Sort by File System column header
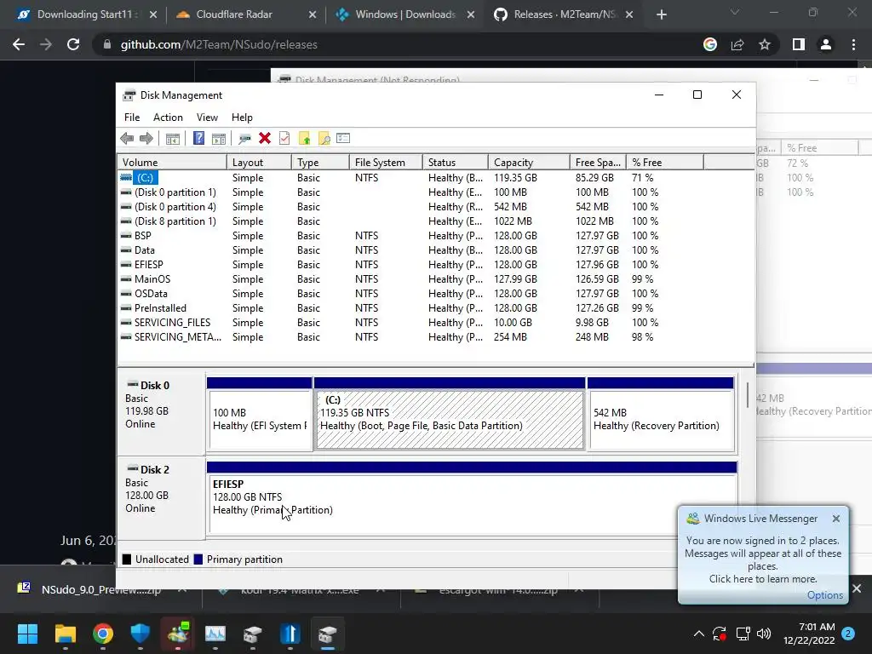Screen dimensions: 872x654 pyautogui.click(x=386, y=163)
